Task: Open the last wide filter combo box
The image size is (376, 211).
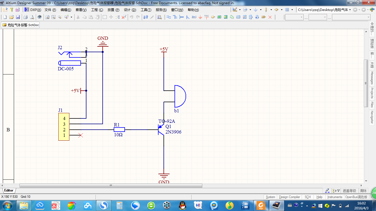Action: point(351,17)
